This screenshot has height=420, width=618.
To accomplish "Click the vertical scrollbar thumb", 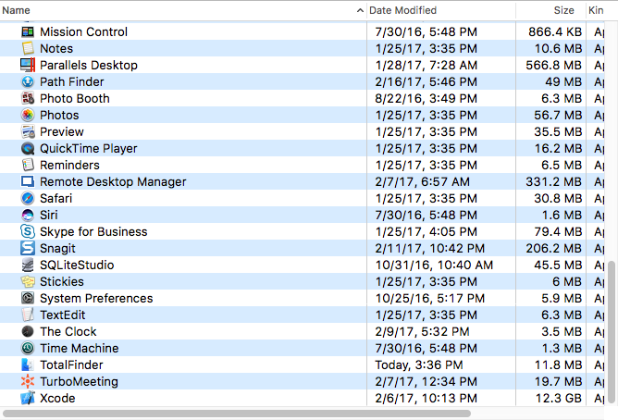I will (612, 332).
